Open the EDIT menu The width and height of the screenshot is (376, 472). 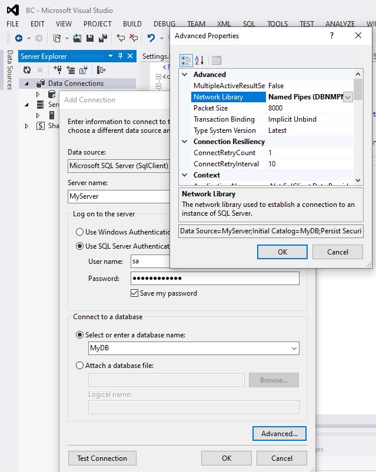coord(37,24)
